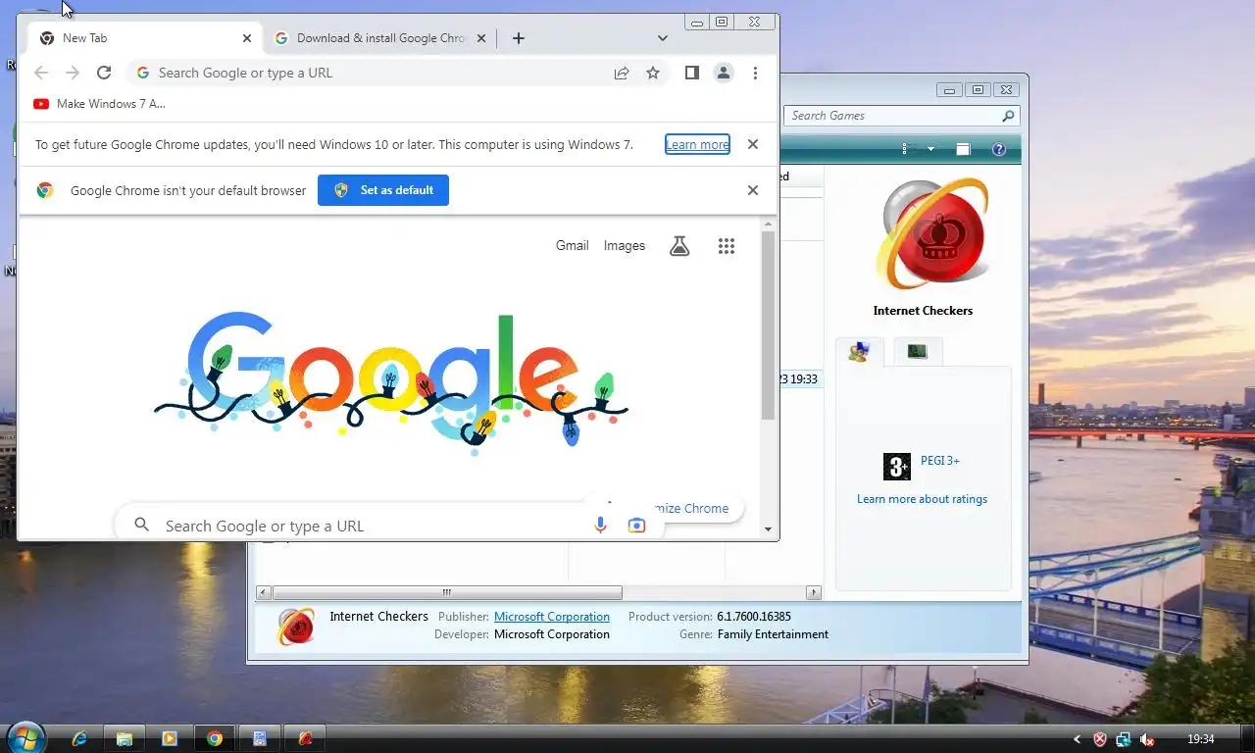Click Games horizontal scrollbar right arrow
This screenshot has width=1255, height=753.
[813, 592]
